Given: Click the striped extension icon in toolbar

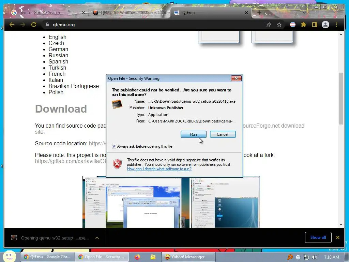Looking at the screenshot, I should 293,25.
